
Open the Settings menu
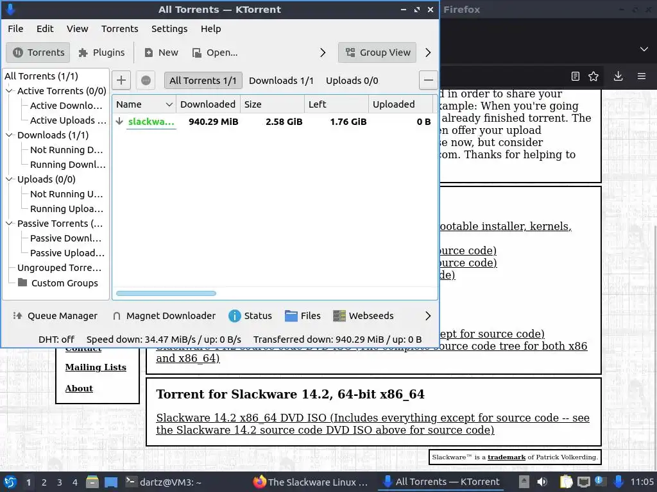tap(169, 28)
